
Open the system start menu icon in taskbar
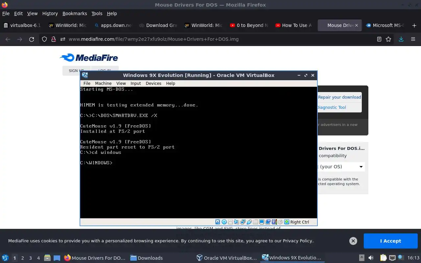pos(5,258)
